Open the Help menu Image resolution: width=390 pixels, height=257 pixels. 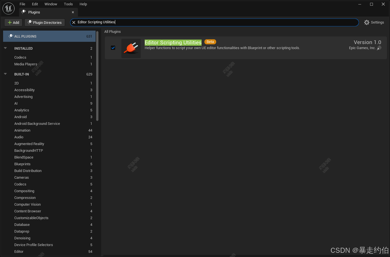tap(83, 4)
